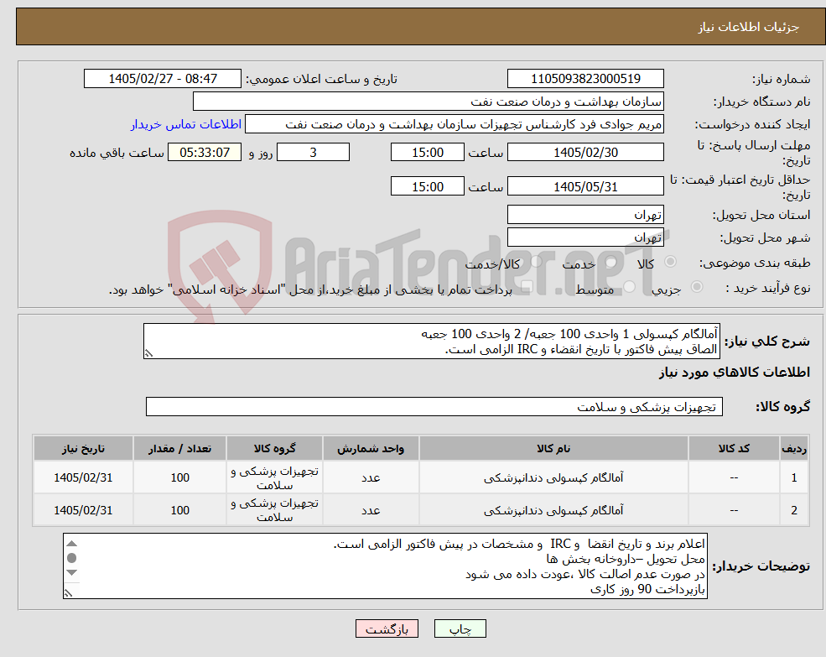Click response deadline time field 15:00
826x657 pixels.
coord(427,153)
